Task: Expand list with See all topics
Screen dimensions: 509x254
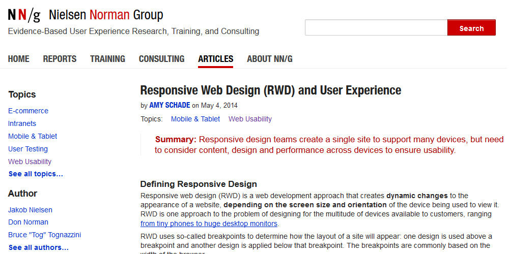Action: coord(36,174)
